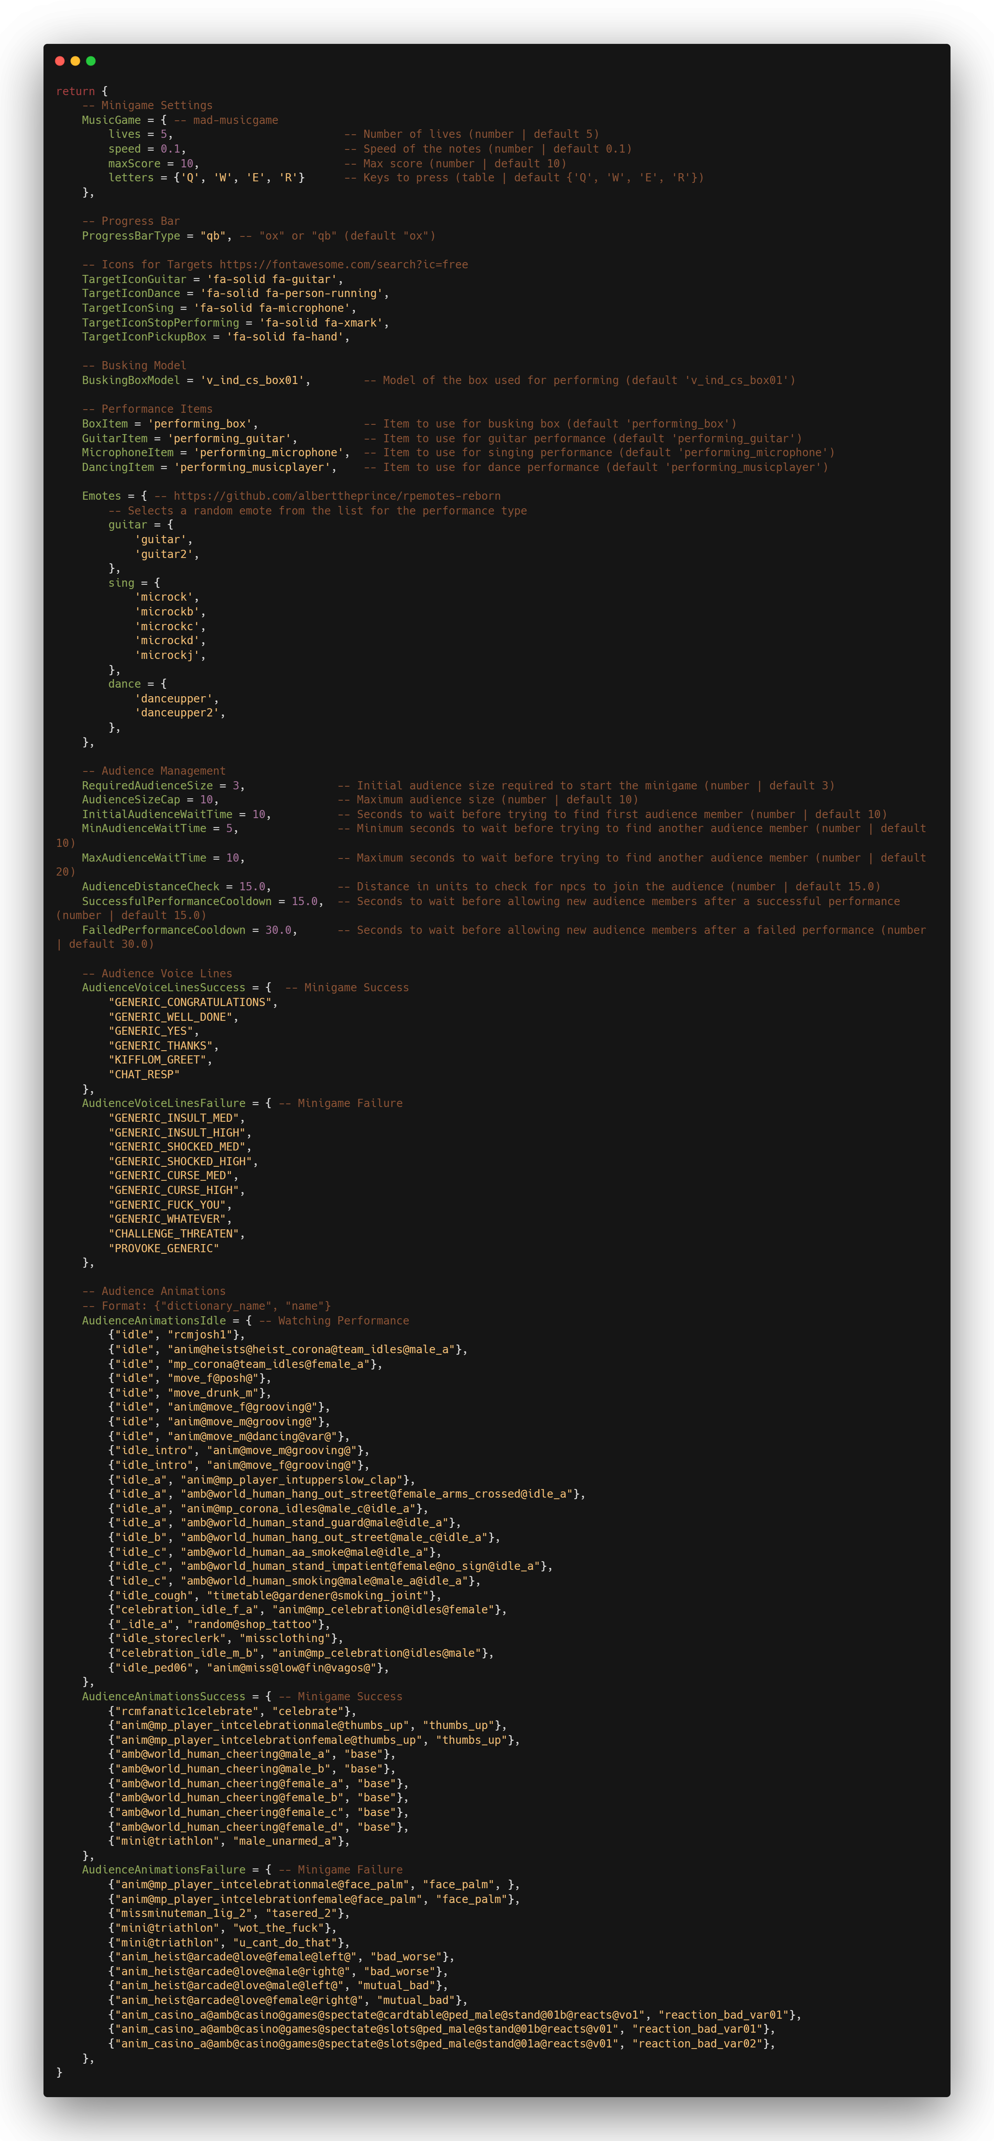Click the 'AudienceSizeCap' variable

(130, 800)
